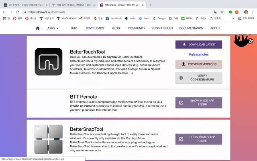Open the Google bookmark

[159, 19]
